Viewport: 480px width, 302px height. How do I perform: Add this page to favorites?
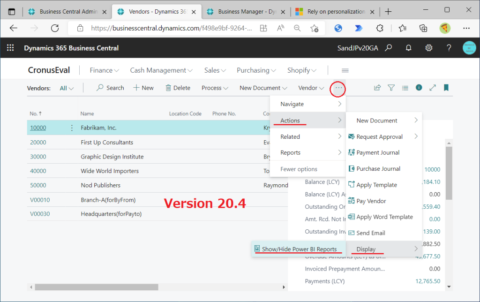(x=314, y=28)
